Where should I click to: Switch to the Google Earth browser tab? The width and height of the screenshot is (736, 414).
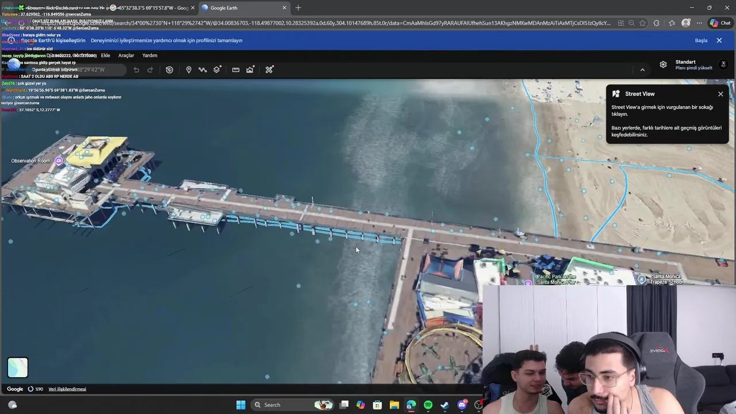pyautogui.click(x=244, y=7)
